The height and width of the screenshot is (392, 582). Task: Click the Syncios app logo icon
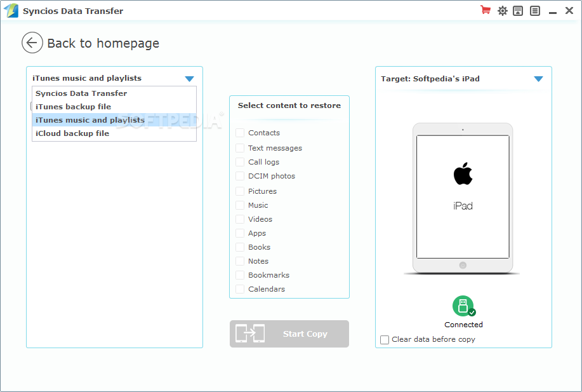11,10
